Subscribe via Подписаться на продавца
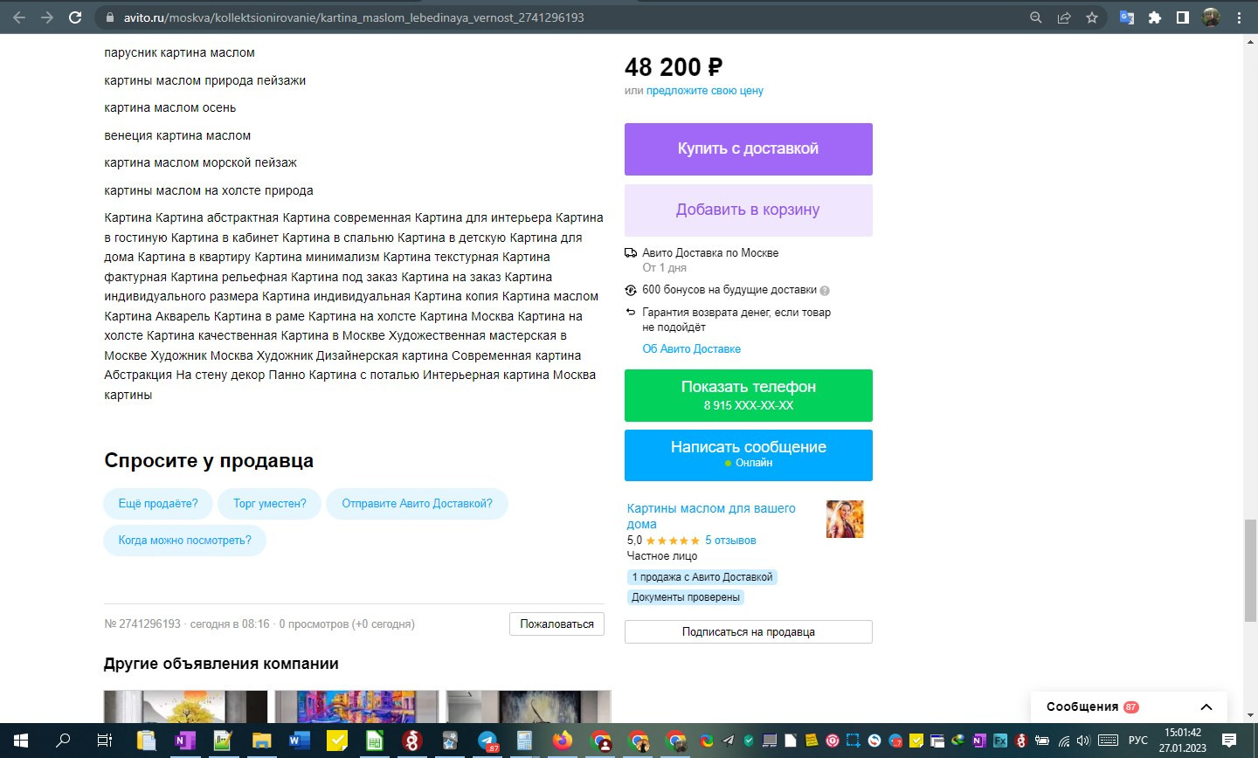Image resolution: width=1258 pixels, height=758 pixels. (749, 632)
